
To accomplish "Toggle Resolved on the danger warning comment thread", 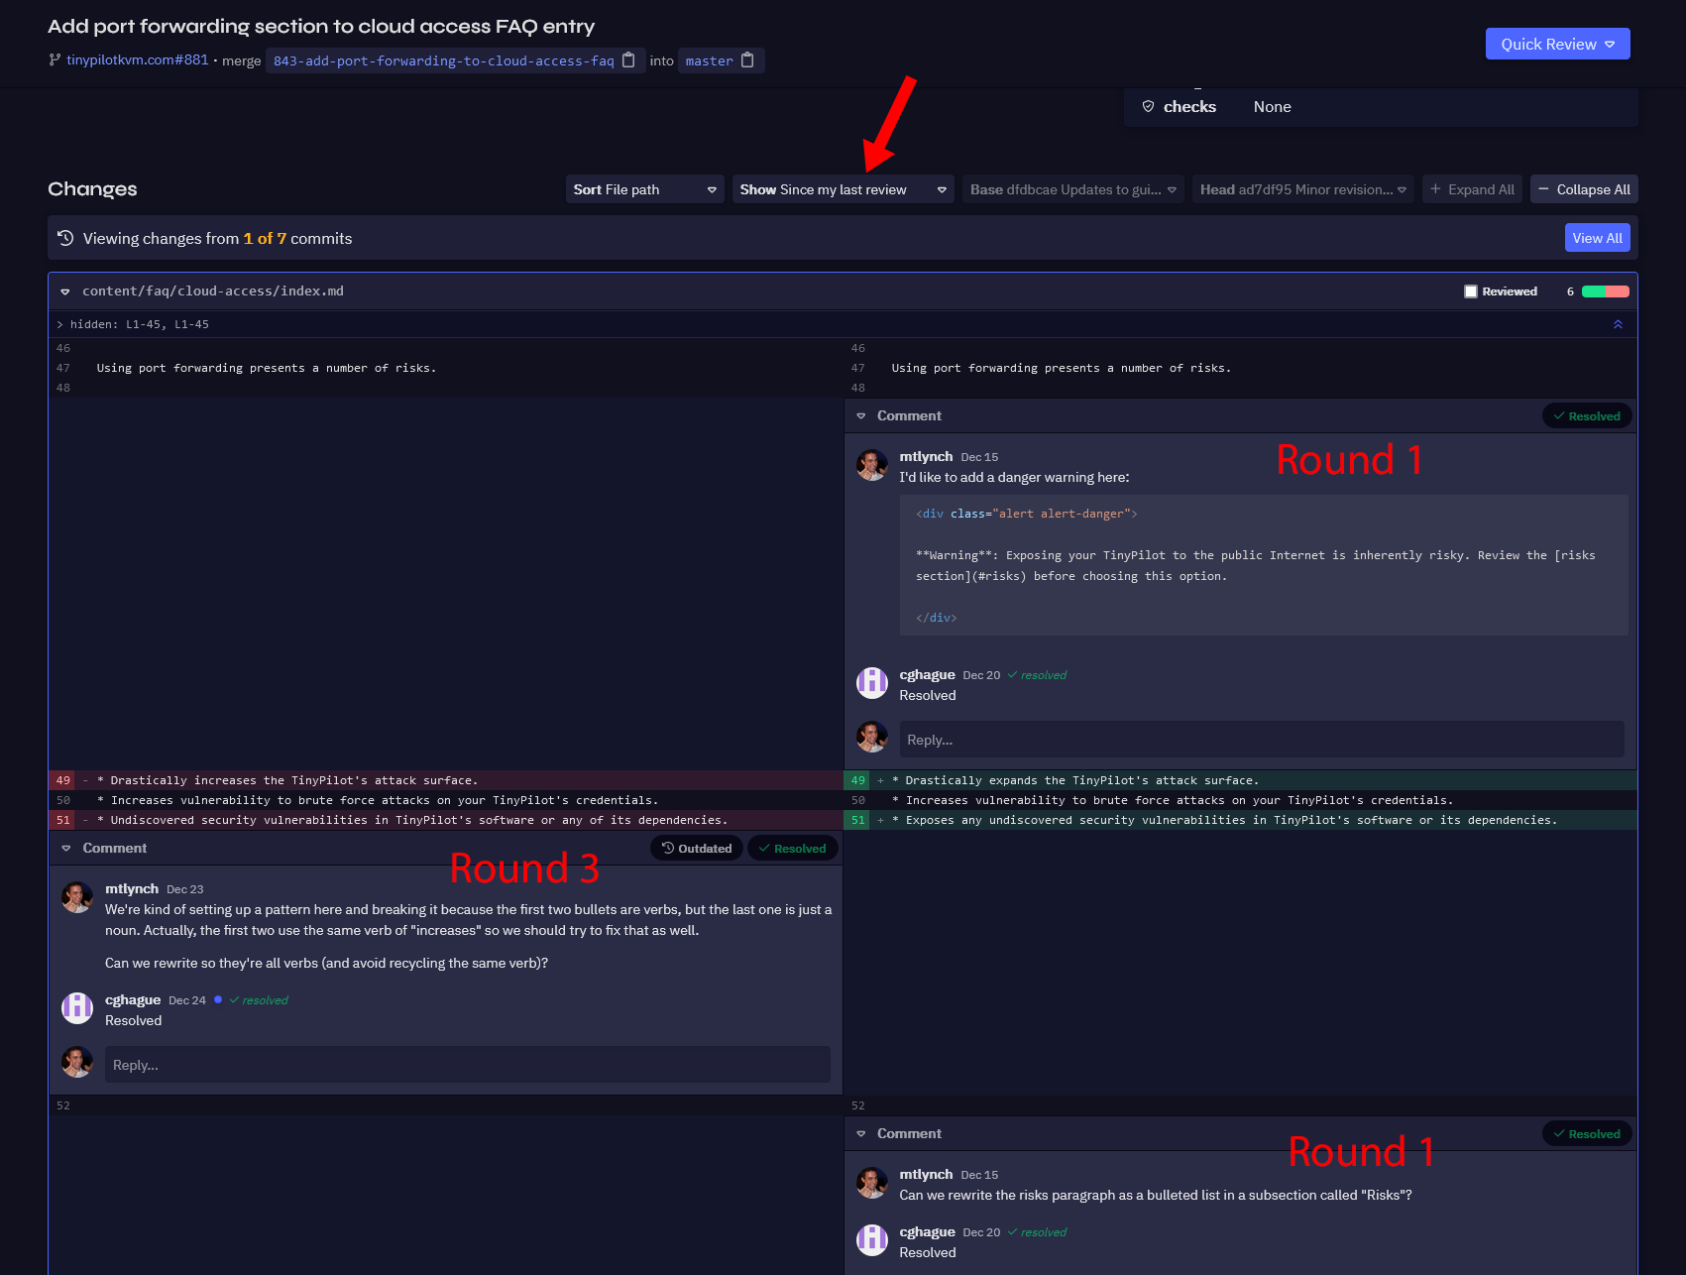I will tap(1587, 415).
